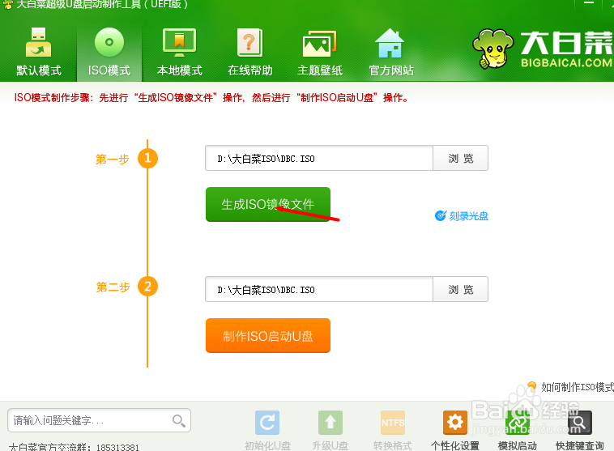Open the 刻录光盘 burn disc link
Viewport: 614px width, 451px height.
pos(462,215)
